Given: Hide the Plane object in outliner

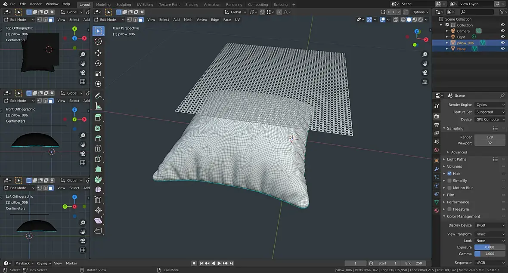Looking at the screenshot, I should [502, 49].
